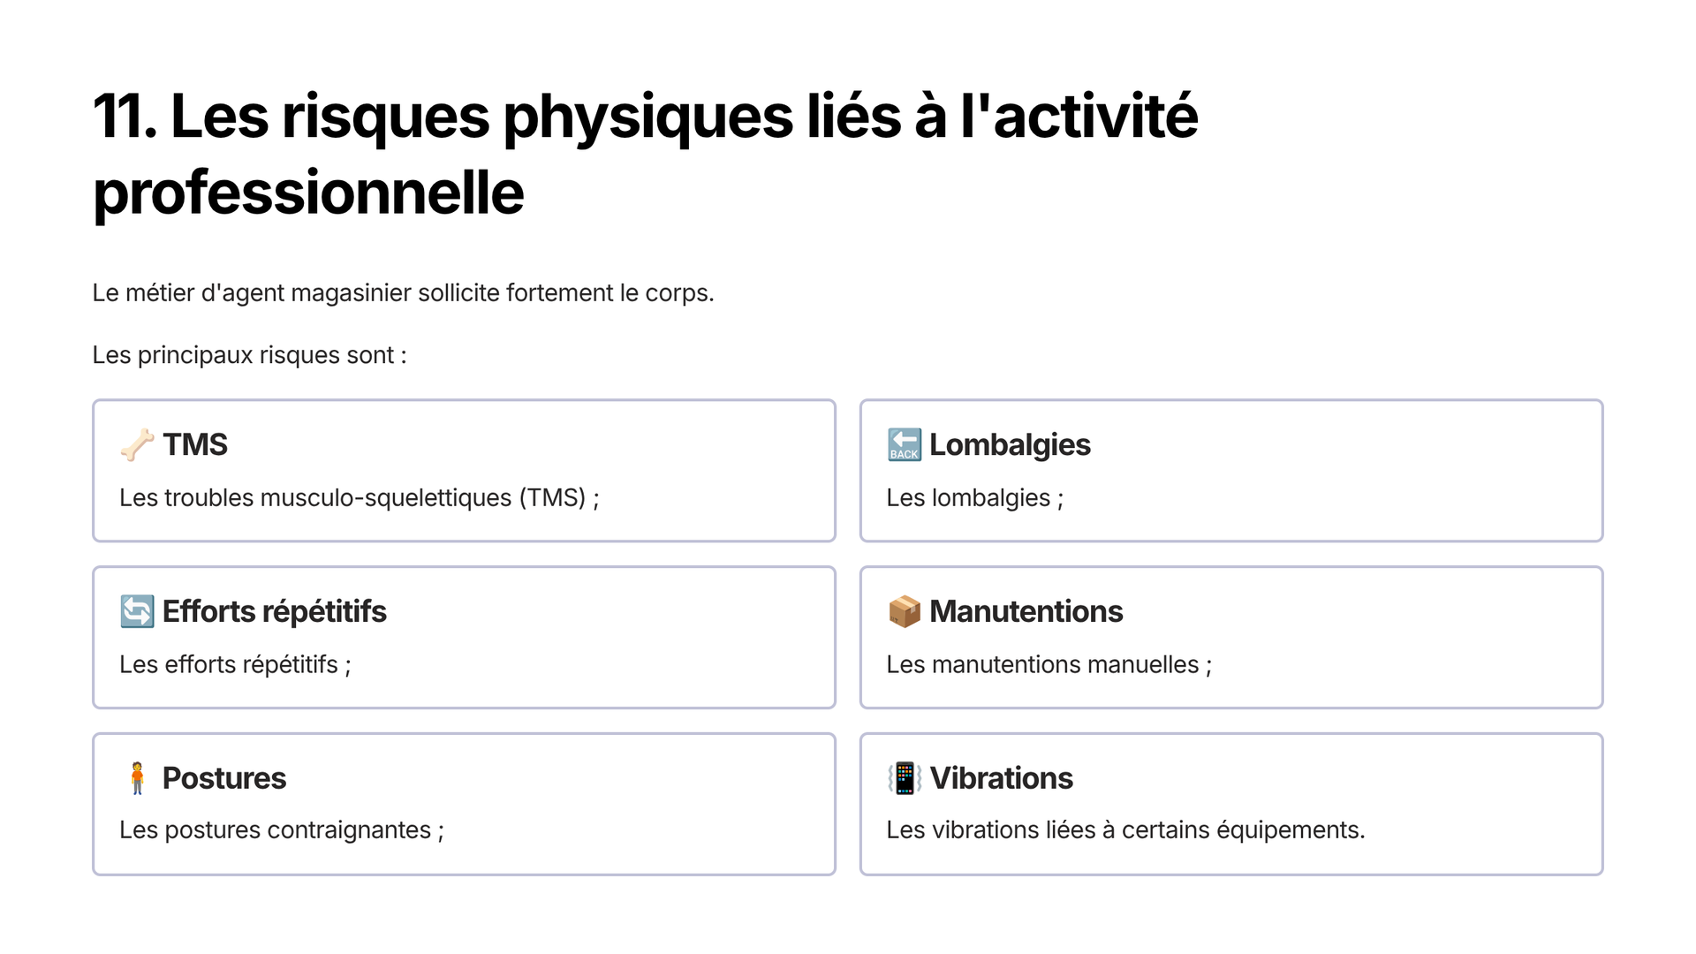Click the text 'Les manutentions manuelles'
Viewport: 1696px width, 954px height.
(x=1043, y=664)
